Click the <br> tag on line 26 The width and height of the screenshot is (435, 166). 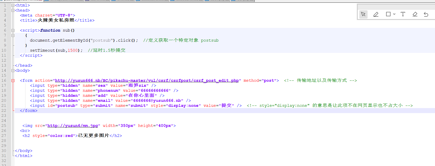pos(25,131)
